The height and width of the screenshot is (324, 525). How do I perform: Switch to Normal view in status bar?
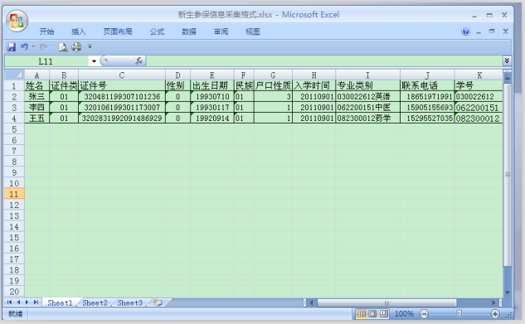[362, 313]
